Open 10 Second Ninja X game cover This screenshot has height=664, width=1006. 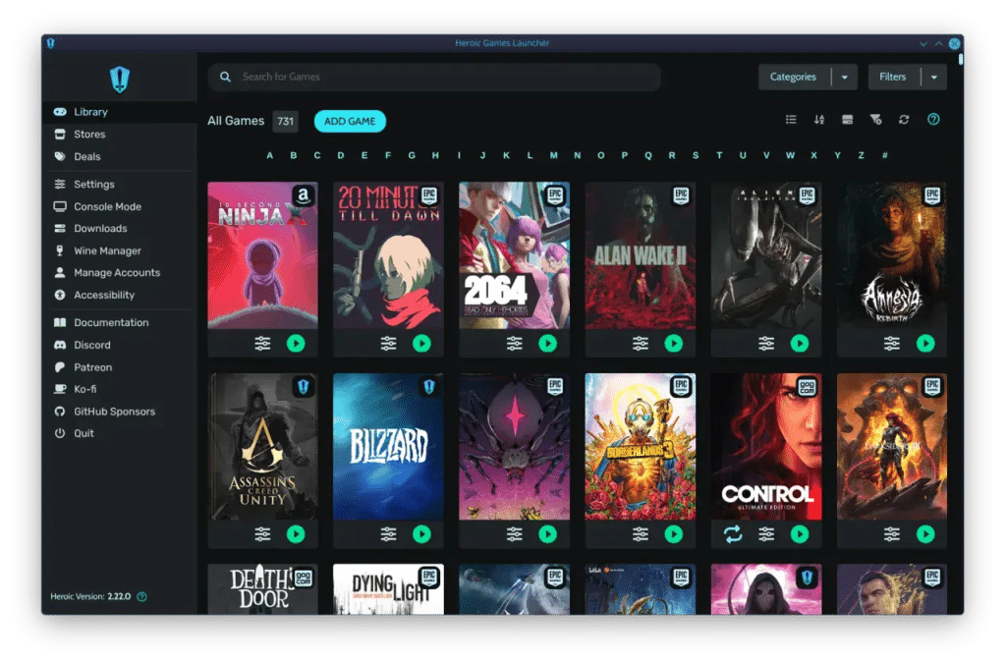[262, 255]
